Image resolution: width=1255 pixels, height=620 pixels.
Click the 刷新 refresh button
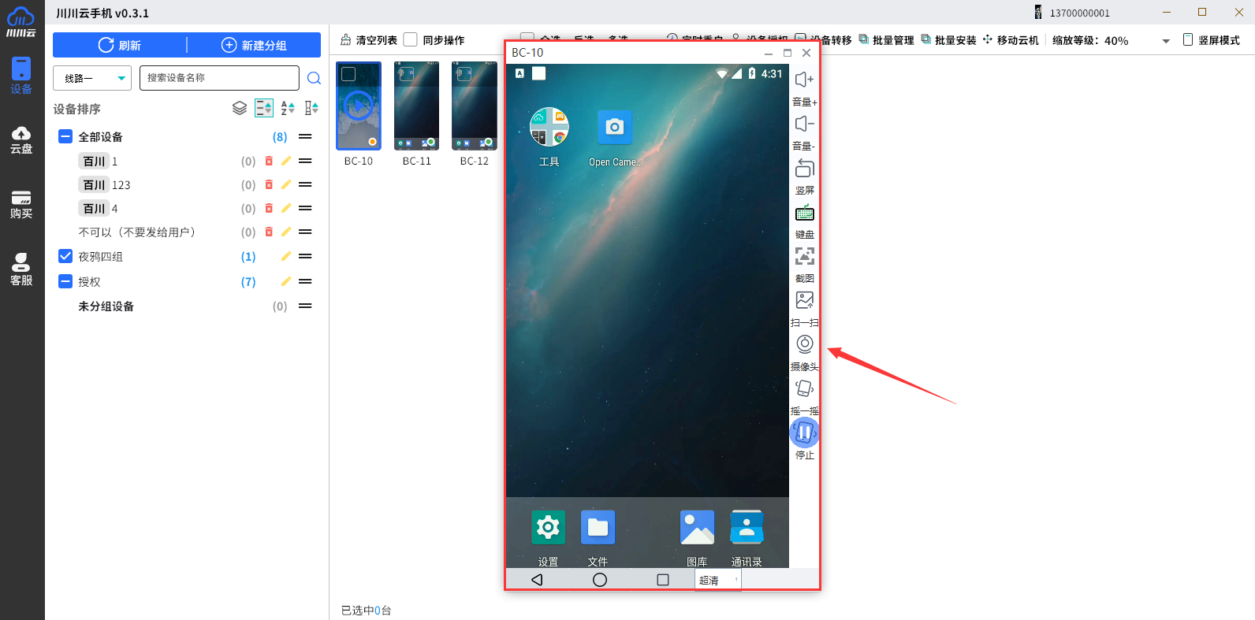tap(120, 45)
